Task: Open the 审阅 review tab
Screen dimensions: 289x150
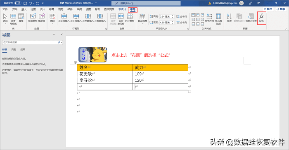Action: tap(79, 9)
